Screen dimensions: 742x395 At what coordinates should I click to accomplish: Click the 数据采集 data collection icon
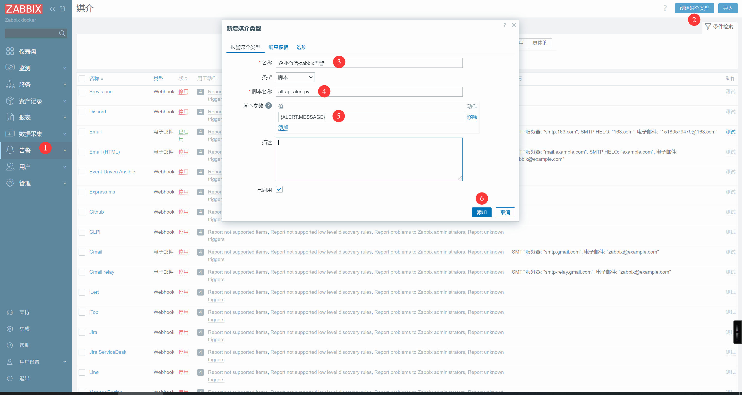coord(10,134)
